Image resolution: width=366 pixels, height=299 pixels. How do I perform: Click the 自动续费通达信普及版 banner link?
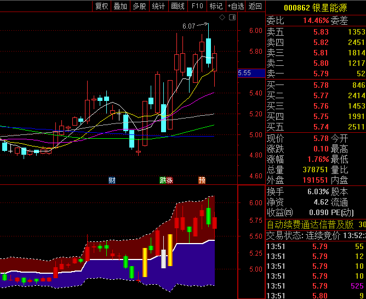point(310,224)
